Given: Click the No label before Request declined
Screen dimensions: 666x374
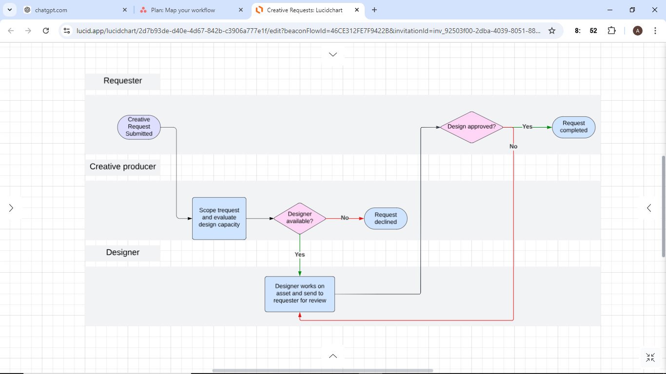Looking at the screenshot, I should (345, 218).
